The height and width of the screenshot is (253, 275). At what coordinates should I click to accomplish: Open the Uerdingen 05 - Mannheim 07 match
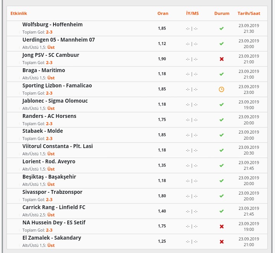point(58,40)
